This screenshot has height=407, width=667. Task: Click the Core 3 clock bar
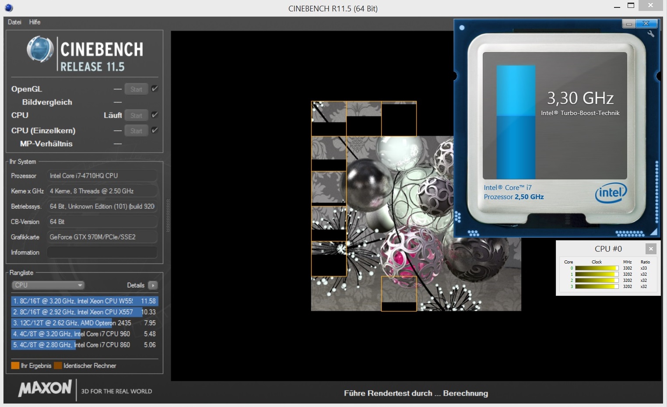[597, 287]
